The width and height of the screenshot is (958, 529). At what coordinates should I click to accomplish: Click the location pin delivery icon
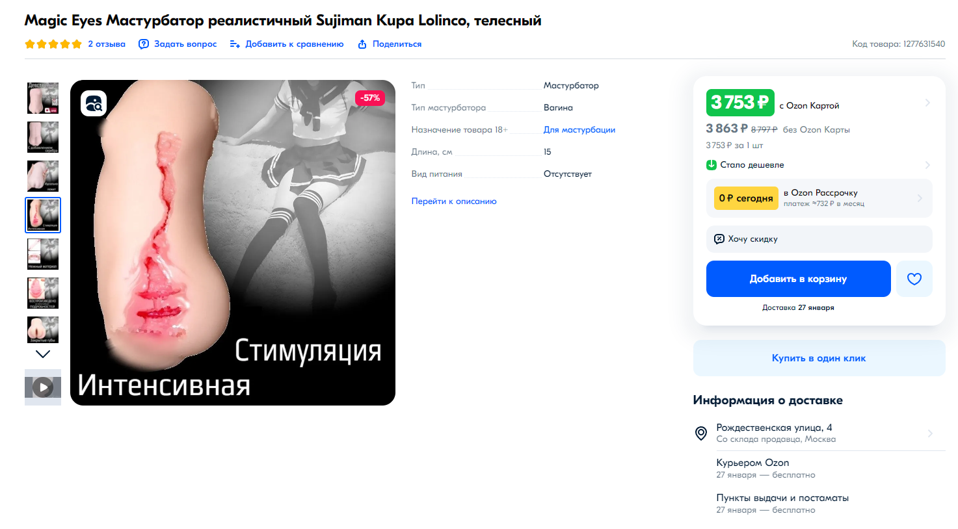701,433
